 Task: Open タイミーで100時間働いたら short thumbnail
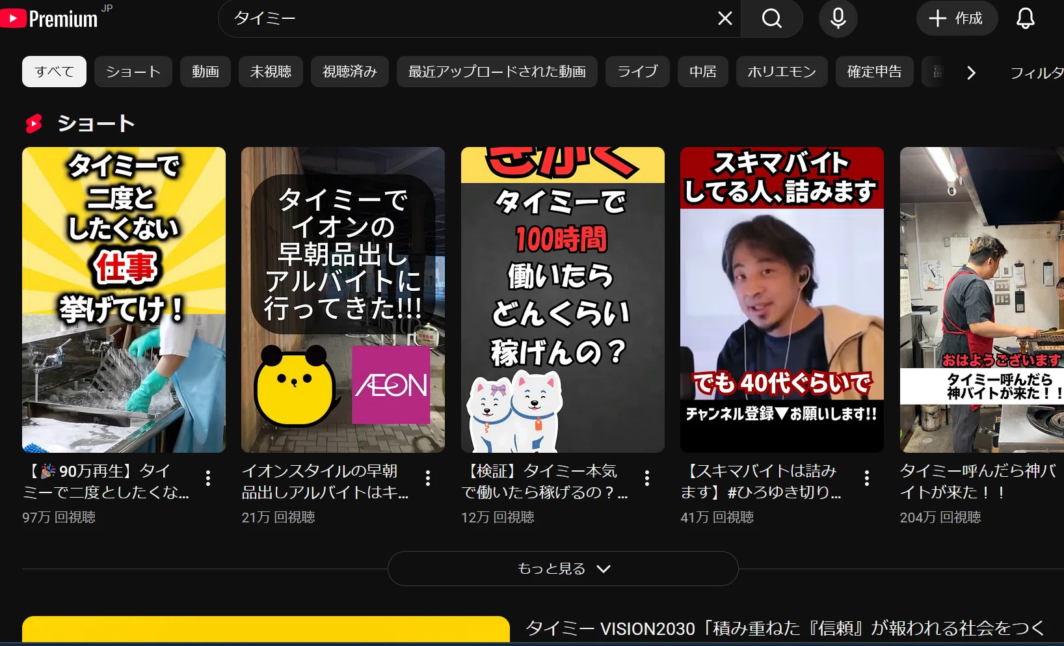coord(563,300)
